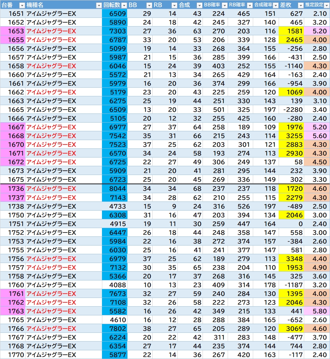This screenshot has height=359, width=330.
Task: Click rotation count cell 5877
Action: click(115, 355)
